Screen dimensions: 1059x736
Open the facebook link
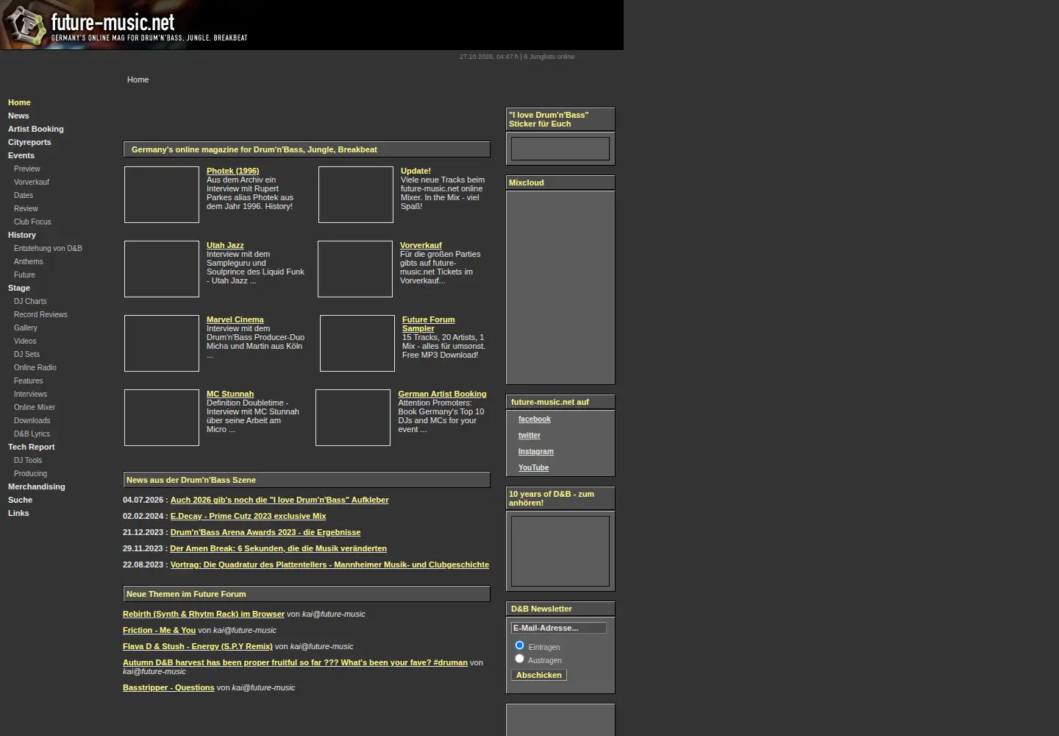tap(534, 419)
